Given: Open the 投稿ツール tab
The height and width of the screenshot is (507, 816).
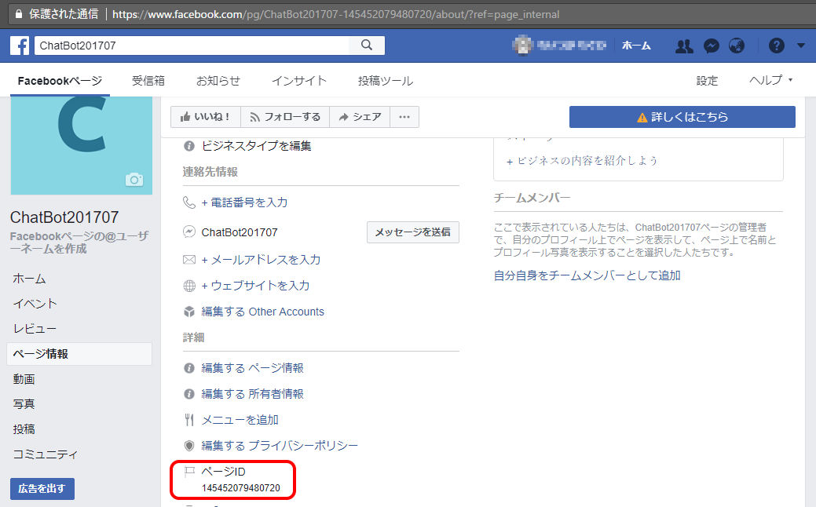Looking at the screenshot, I should click(x=385, y=81).
